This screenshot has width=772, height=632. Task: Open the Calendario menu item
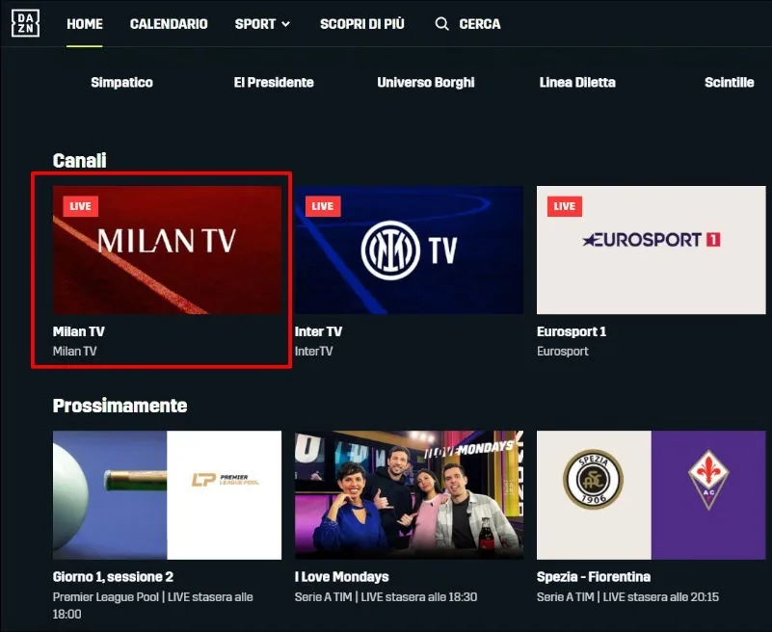coord(169,24)
